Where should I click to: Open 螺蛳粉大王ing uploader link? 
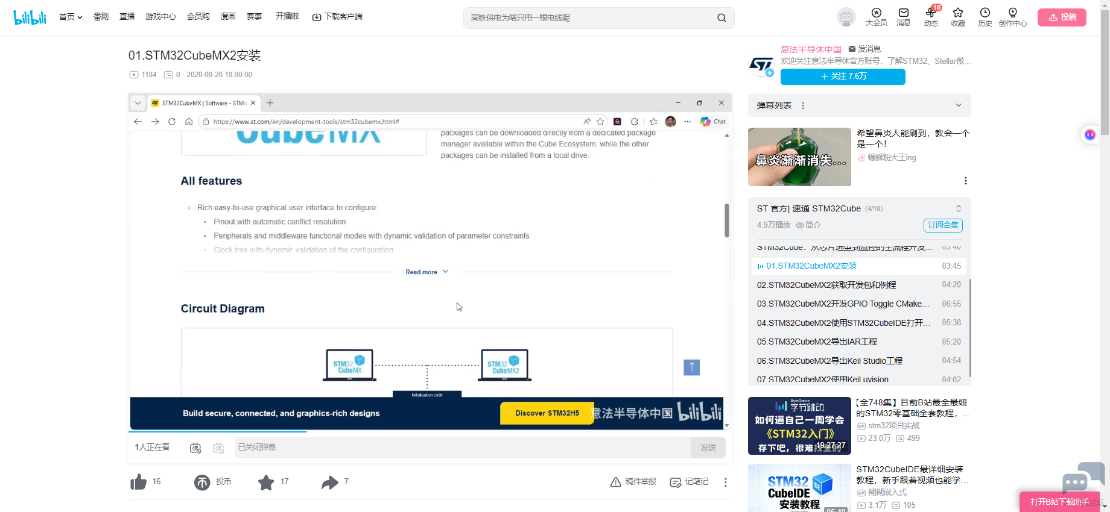pos(887,158)
